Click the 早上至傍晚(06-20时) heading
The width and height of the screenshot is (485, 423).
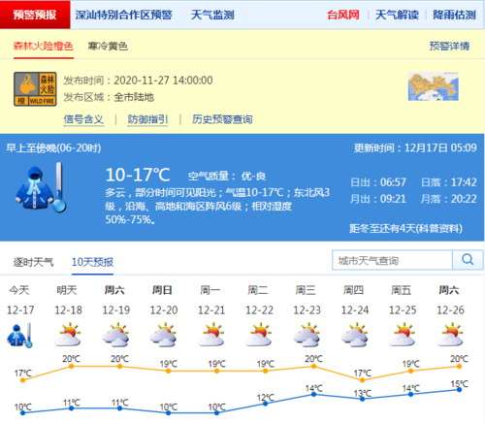coord(53,147)
